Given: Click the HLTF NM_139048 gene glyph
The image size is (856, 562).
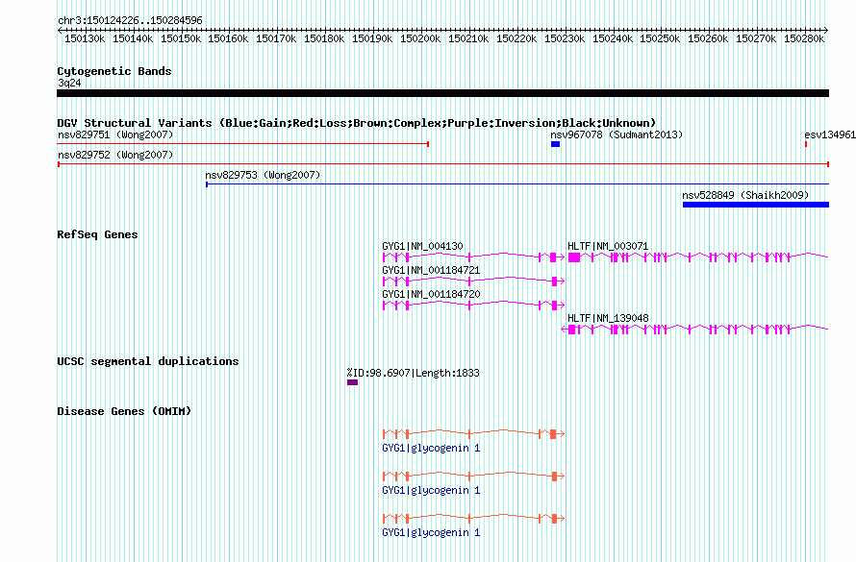Looking at the screenshot, I should pos(695,330).
